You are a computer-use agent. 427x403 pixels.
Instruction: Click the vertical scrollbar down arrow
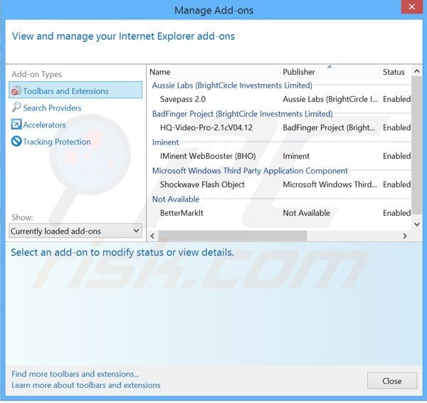416,224
